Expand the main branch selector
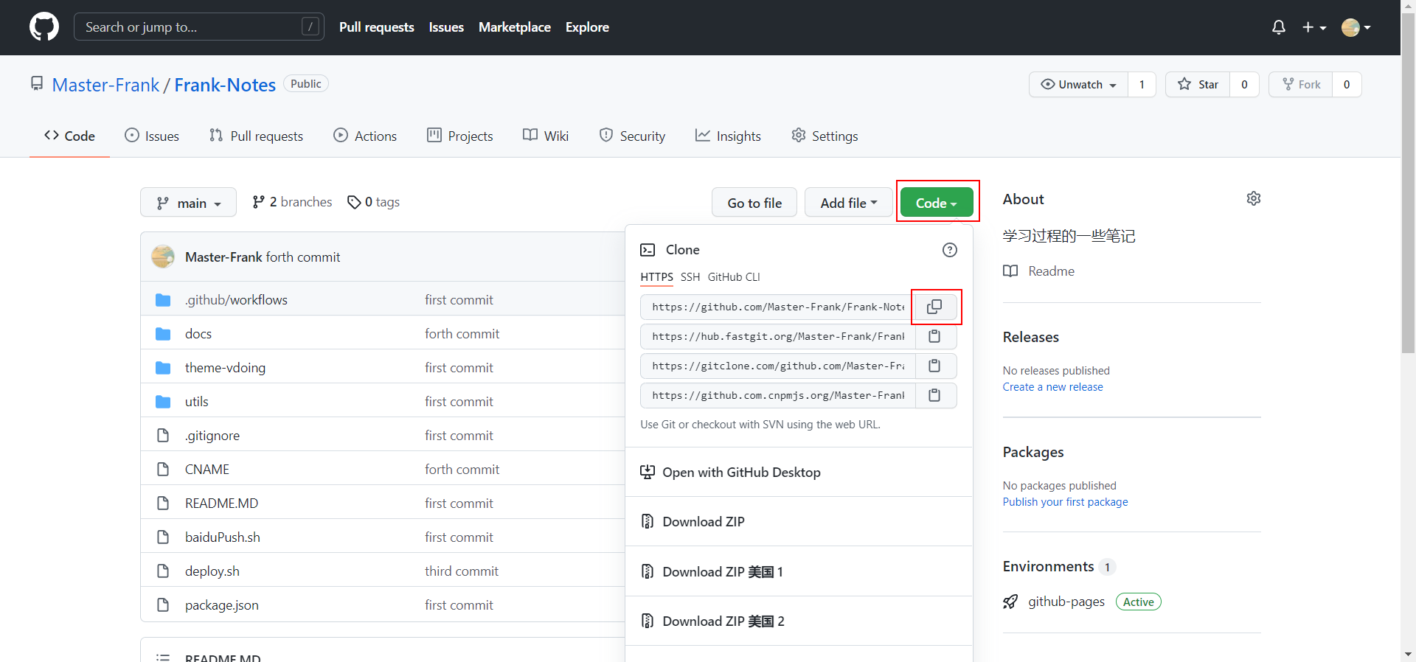1416x662 pixels. coord(188,203)
